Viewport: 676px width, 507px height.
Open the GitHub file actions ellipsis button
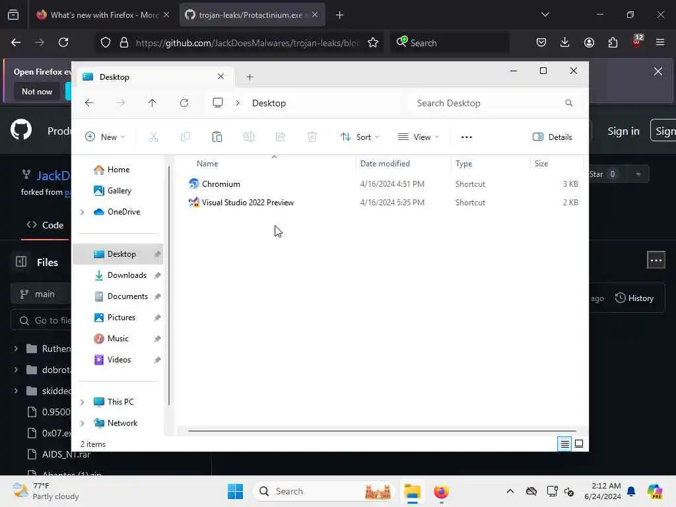tap(656, 260)
